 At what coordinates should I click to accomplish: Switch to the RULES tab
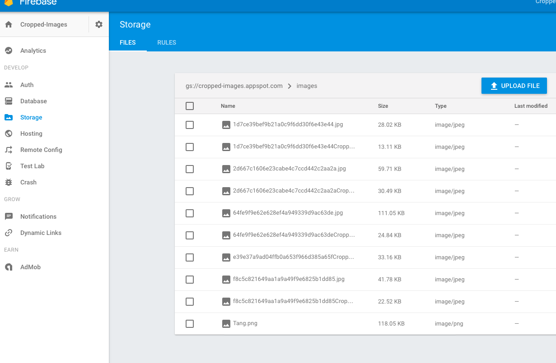tap(166, 42)
